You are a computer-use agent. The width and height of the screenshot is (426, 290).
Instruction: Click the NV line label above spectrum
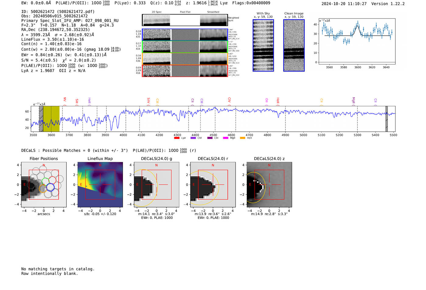pos(65,100)
